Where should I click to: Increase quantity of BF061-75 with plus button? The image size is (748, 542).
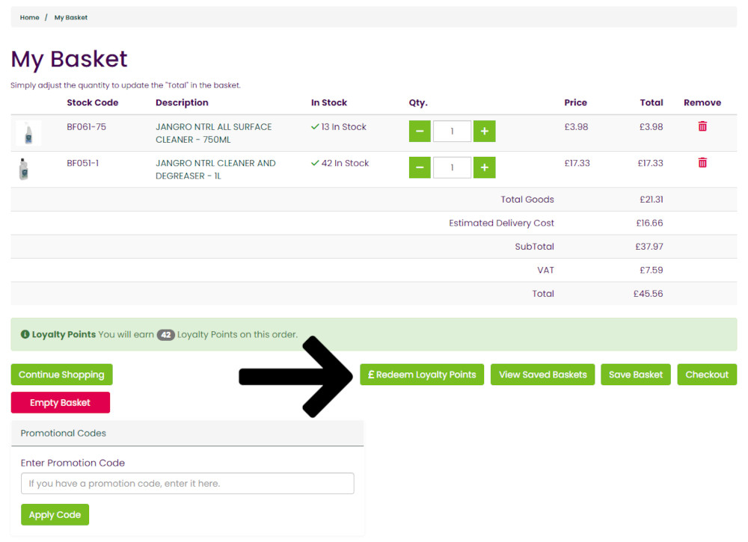pos(484,132)
